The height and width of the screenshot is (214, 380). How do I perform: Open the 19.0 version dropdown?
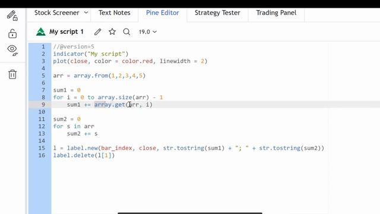[148, 32]
